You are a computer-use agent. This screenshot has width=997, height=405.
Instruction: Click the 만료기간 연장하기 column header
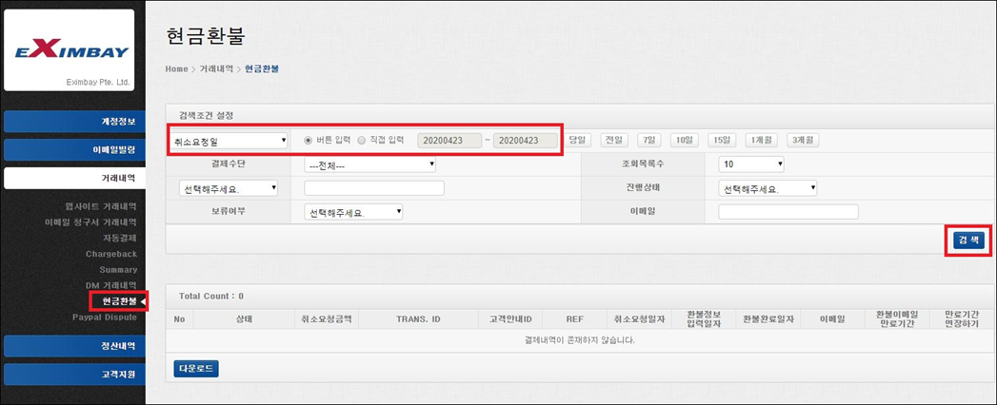[962, 319]
